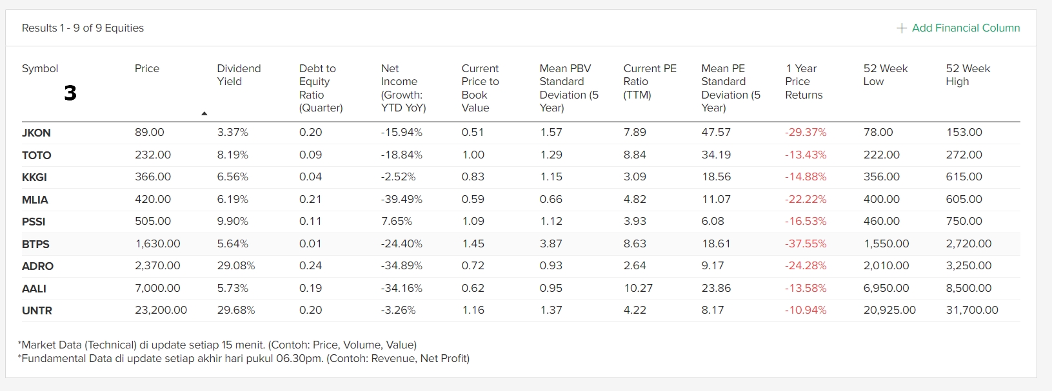Click the 52 Week Low header

coord(885,75)
